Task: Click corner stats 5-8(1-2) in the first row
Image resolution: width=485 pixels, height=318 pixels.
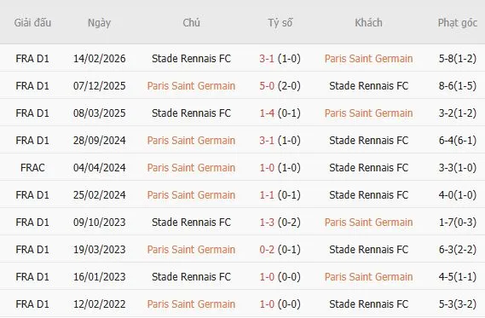Action: coord(458,59)
